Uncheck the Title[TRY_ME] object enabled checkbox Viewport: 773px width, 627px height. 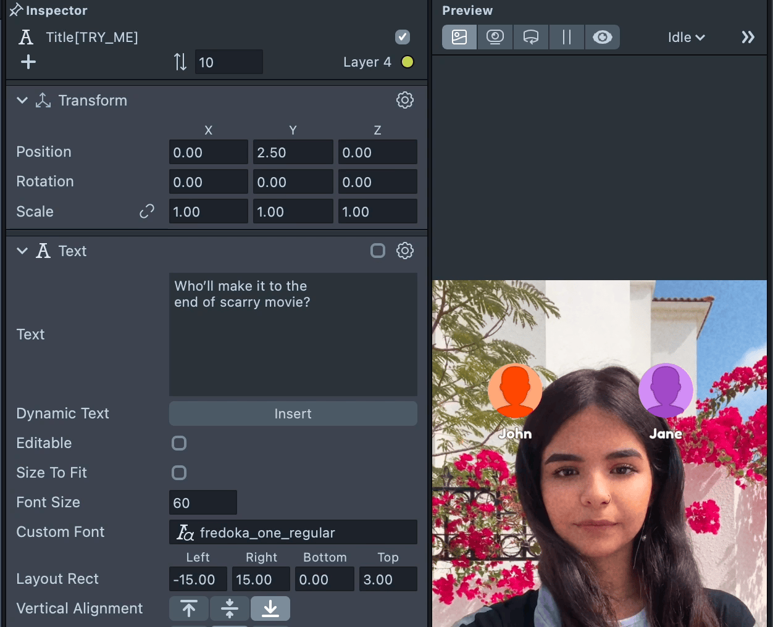[x=402, y=37]
